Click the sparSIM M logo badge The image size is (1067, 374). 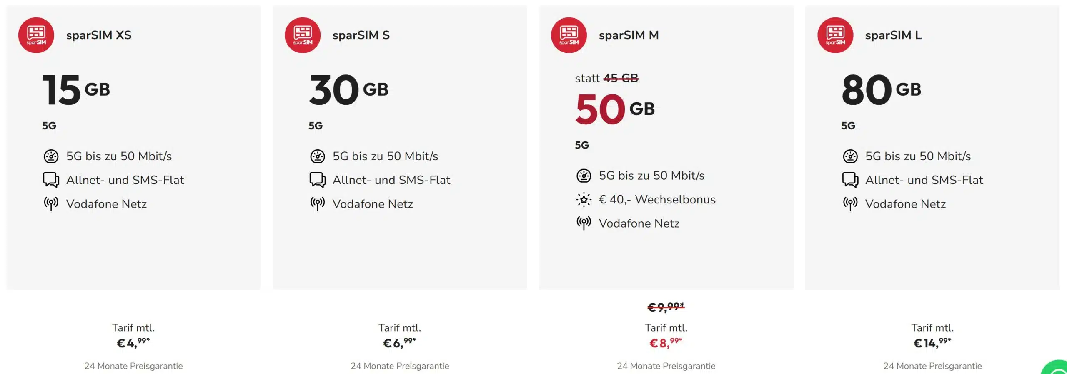[x=569, y=35]
